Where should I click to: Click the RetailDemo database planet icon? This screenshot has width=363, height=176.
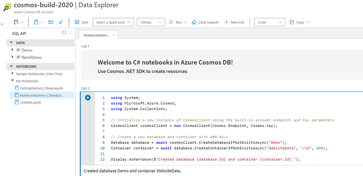18,57
